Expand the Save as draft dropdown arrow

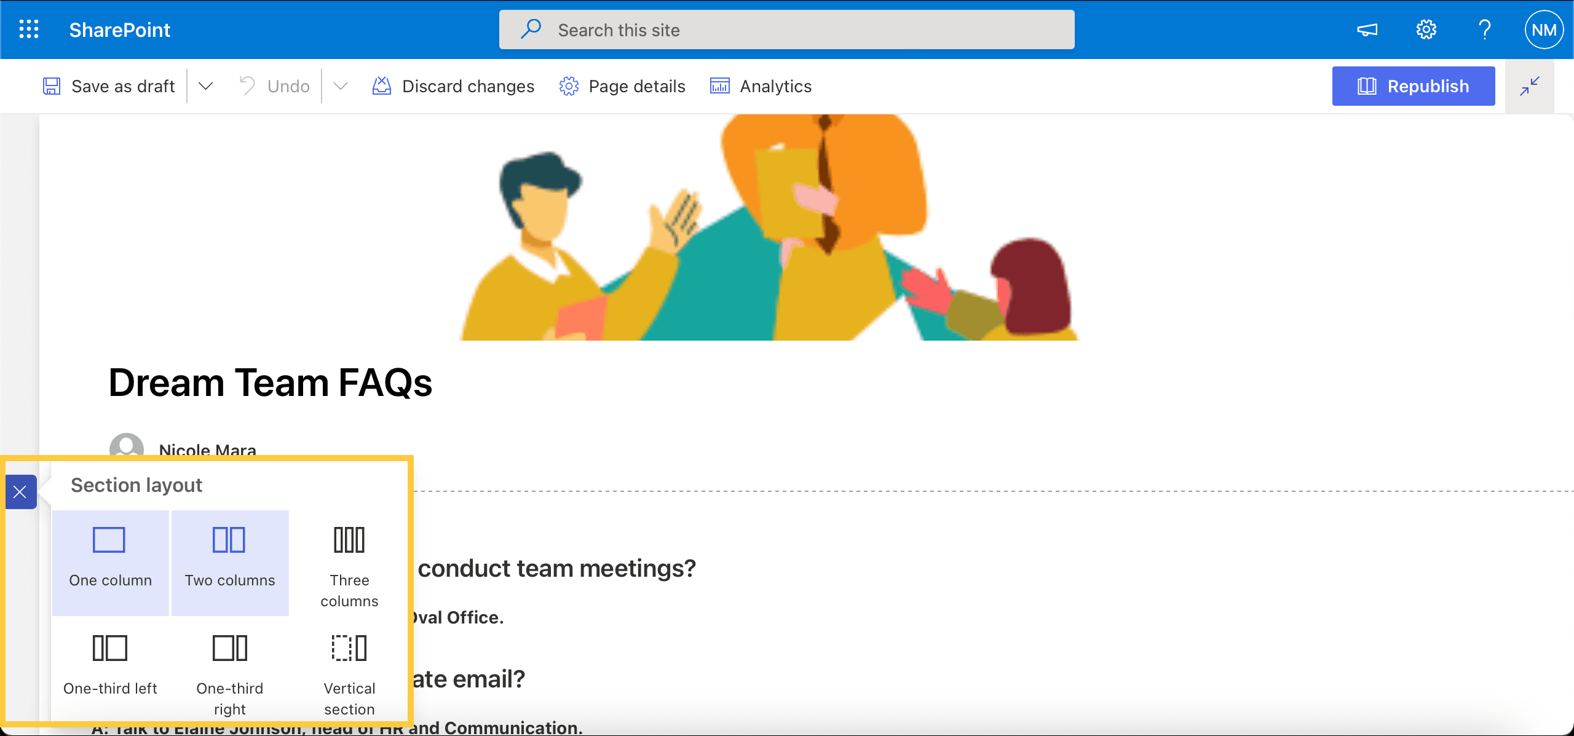pos(205,85)
